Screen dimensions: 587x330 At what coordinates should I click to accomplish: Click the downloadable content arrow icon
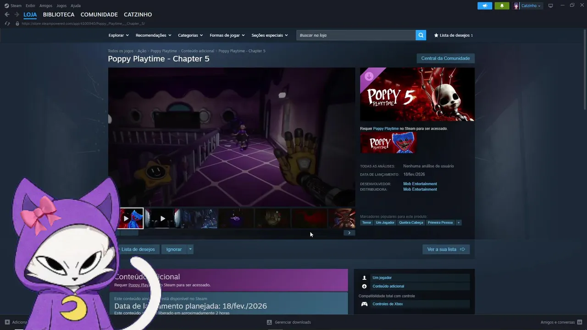(x=365, y=286)
